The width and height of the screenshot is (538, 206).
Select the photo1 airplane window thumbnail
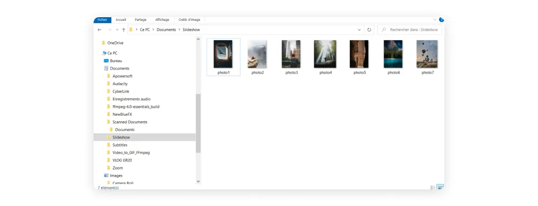(x=223, y=54)
